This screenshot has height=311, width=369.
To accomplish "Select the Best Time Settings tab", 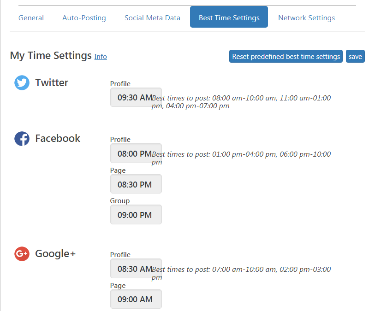I will [x=229, y=18].
